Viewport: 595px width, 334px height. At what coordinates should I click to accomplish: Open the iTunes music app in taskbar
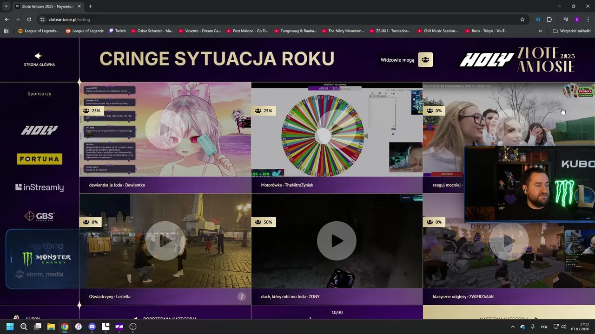point(79,327)
